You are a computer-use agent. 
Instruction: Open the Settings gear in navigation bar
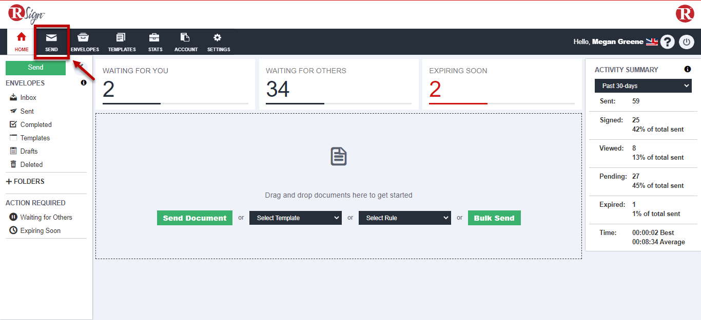point(218,42)
